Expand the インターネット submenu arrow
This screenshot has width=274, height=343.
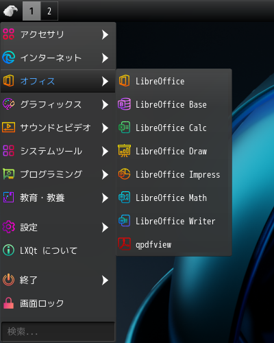click(x=105, y=58)
